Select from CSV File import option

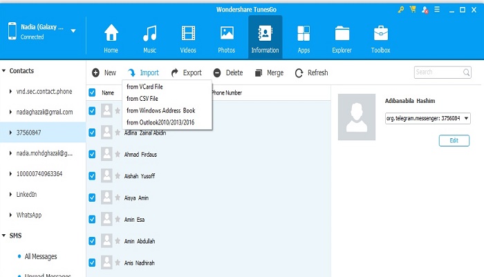coord(142,99)
